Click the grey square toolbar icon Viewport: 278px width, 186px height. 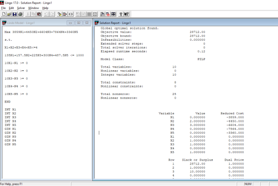(89, 14)
